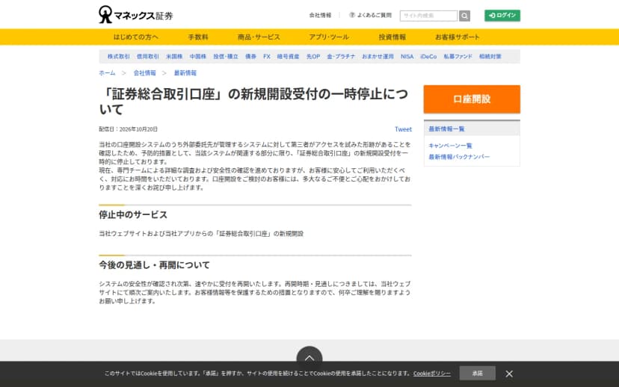This screenshot has height=387, width=619.
Task: Go to FX sub-navigation link
Action: (267, 57)
